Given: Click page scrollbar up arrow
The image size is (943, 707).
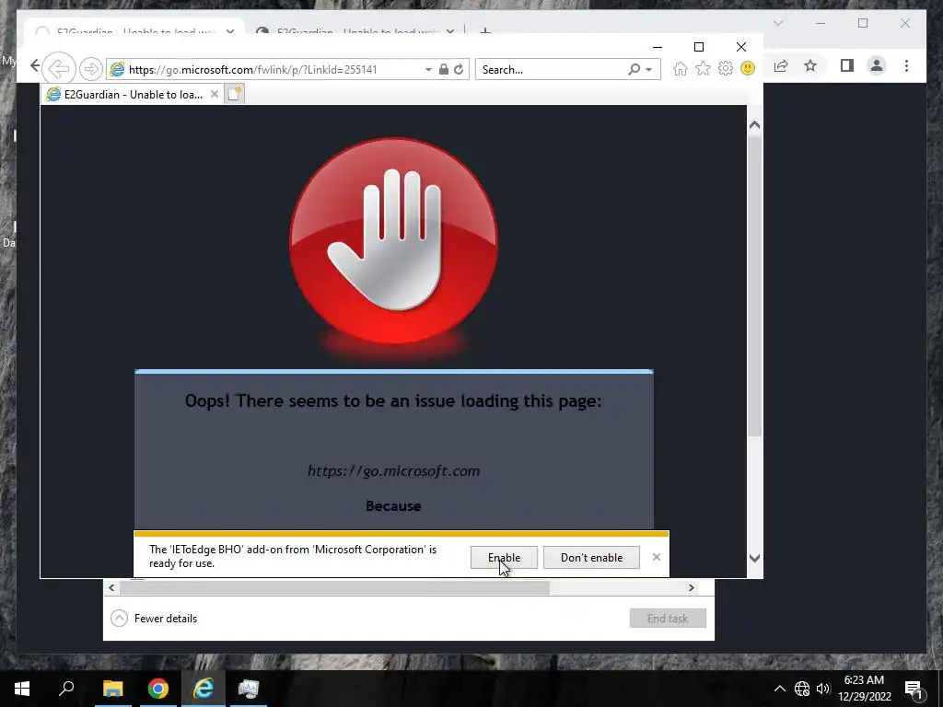Looking at the screenshot, I should point(755,125).
